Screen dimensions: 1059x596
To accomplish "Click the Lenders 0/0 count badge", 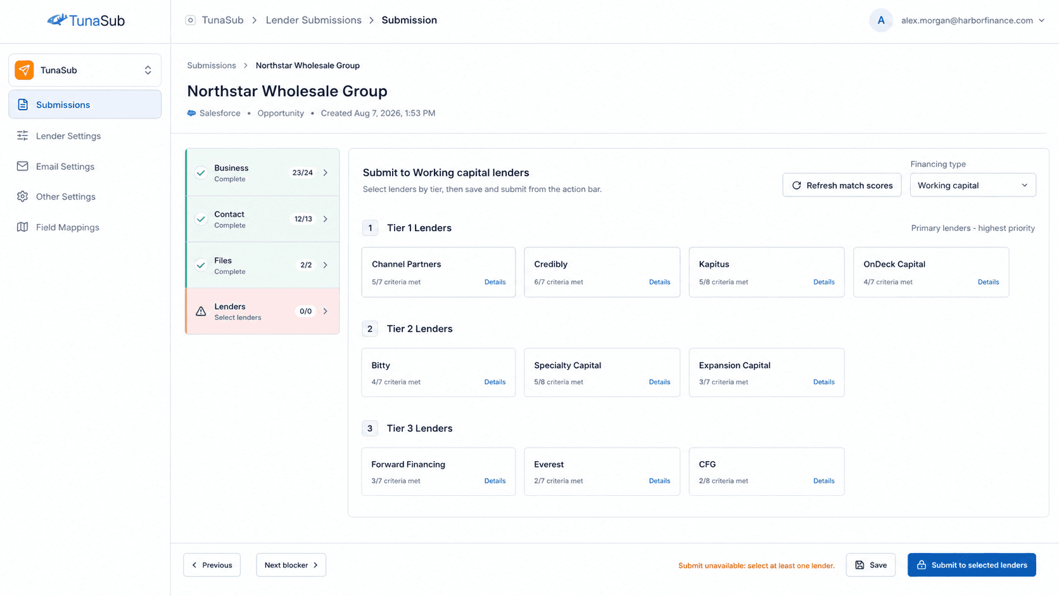I will [306, 311].
